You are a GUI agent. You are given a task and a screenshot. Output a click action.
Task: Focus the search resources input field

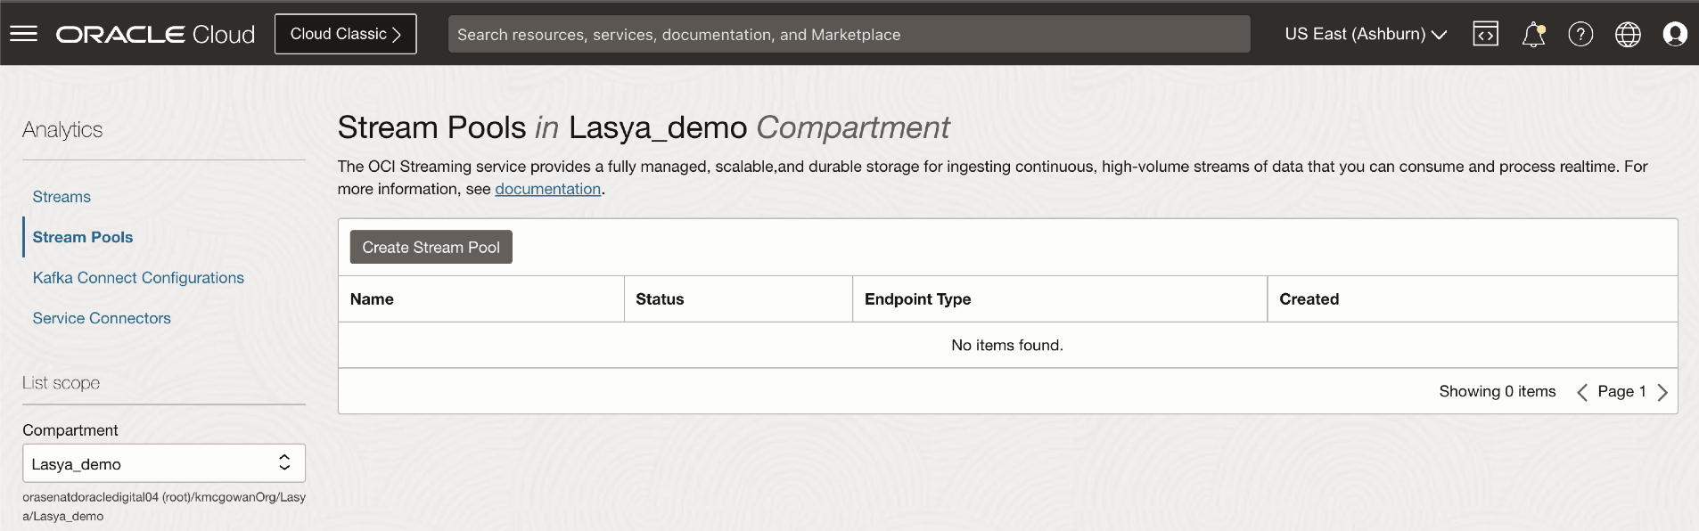tap(849, 34)
